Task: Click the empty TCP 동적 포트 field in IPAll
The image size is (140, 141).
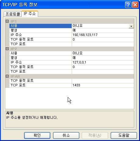Action: coord(103,81)
